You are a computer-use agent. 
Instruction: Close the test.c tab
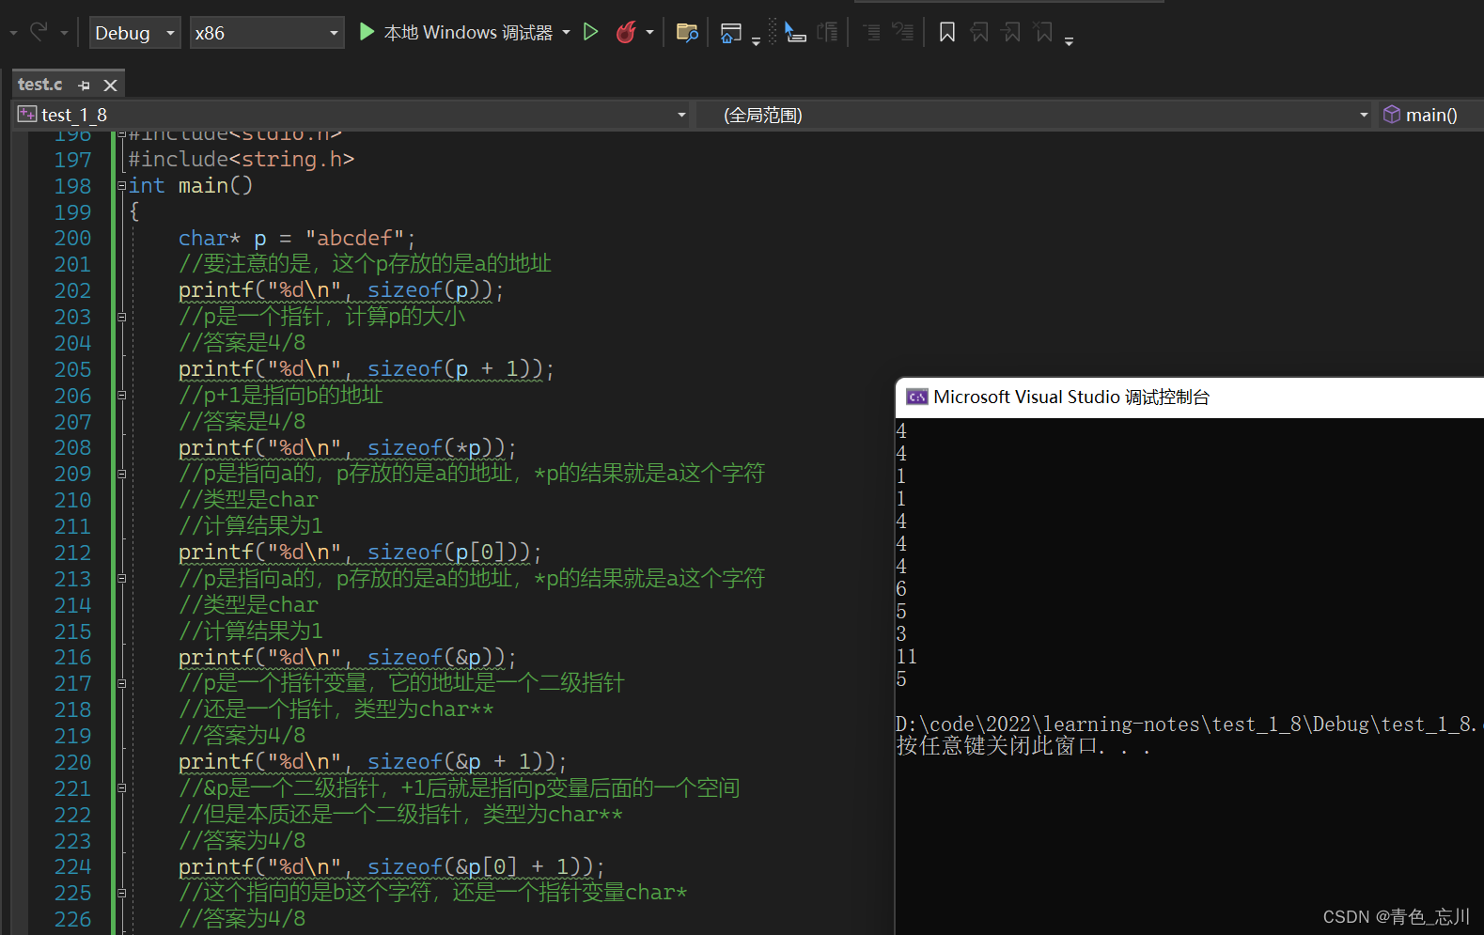click(x=110, y=86)
